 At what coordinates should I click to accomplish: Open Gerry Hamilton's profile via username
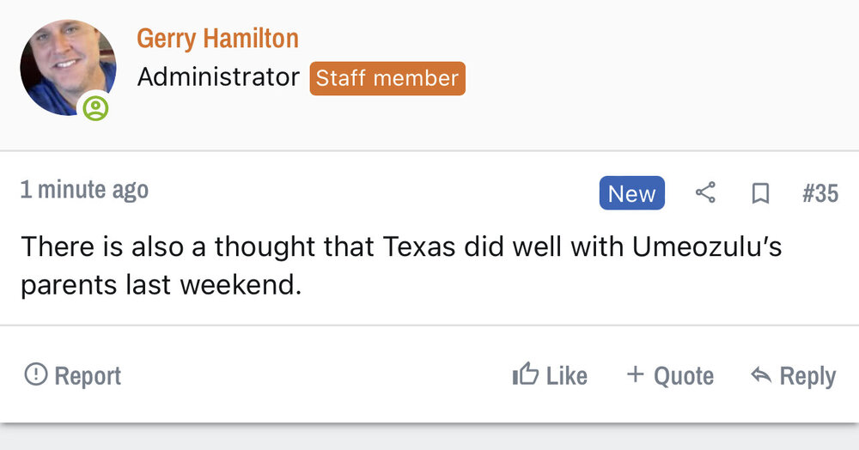pyautogui.click(x=217, y=39)
